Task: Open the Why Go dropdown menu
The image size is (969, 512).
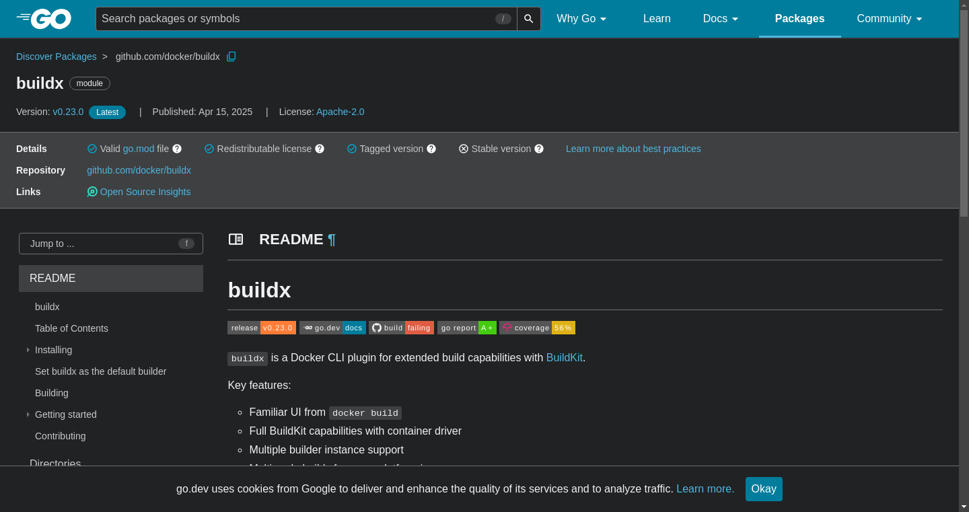Action: tap(582, 19)
